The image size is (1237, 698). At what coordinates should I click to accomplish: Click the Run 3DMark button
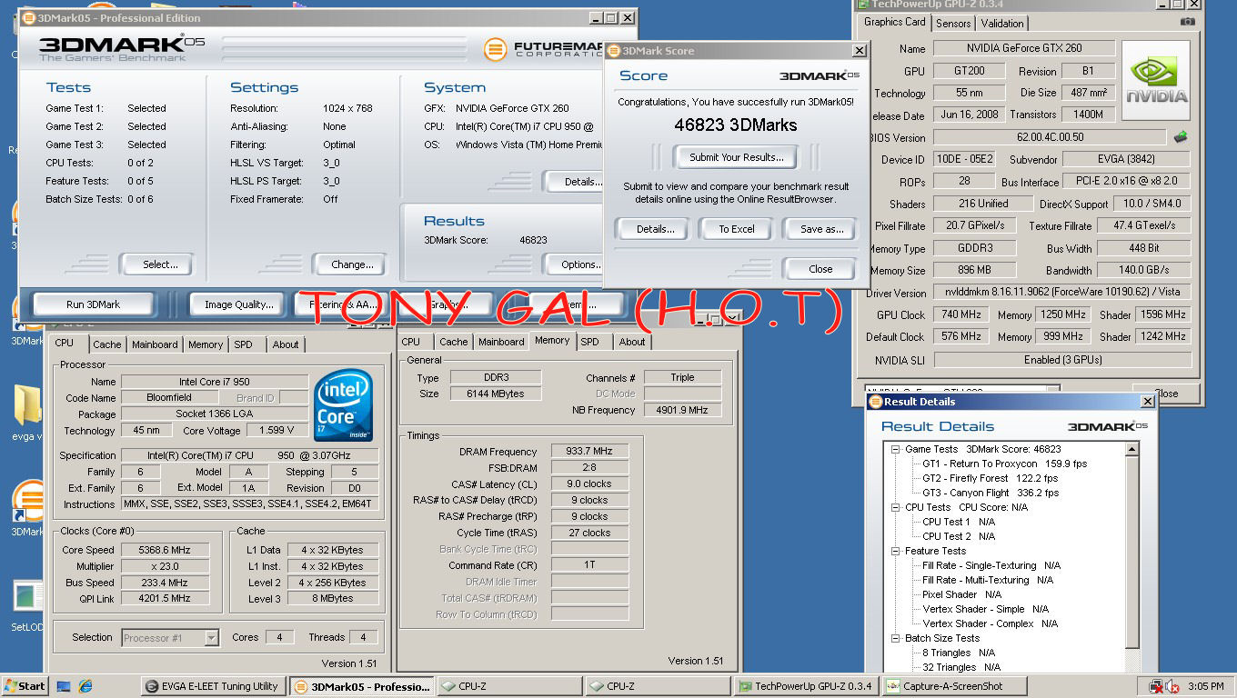tap(93, 304)
